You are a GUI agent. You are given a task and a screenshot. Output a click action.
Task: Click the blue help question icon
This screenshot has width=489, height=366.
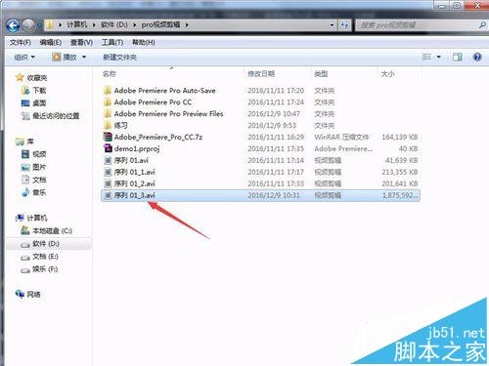pos(477,58)
